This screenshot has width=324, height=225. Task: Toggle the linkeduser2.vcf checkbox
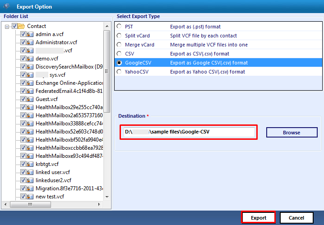point(23,180)
